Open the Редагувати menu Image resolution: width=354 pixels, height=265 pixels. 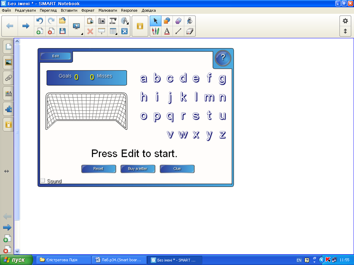(25, 10)
